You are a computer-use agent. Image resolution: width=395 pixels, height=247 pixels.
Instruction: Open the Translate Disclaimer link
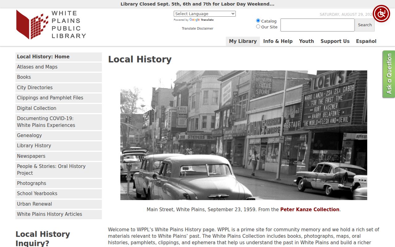pos(197,28)
